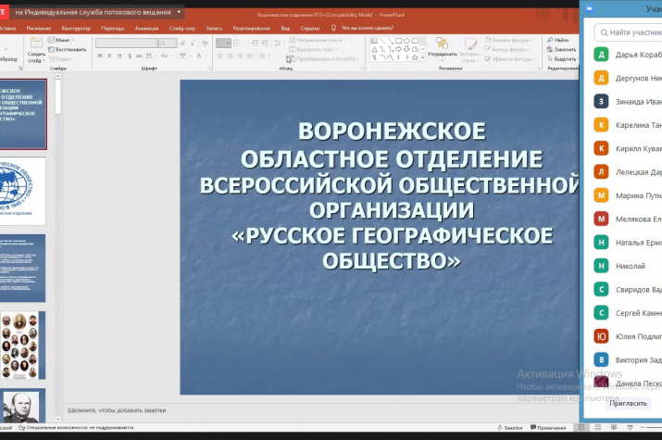Open the Drawing group dialog launcher

[x=540, y=68]
